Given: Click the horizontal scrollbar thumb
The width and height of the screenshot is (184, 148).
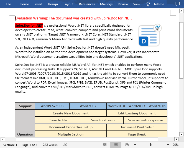Looking at the screenshot, I should point(87,139).
